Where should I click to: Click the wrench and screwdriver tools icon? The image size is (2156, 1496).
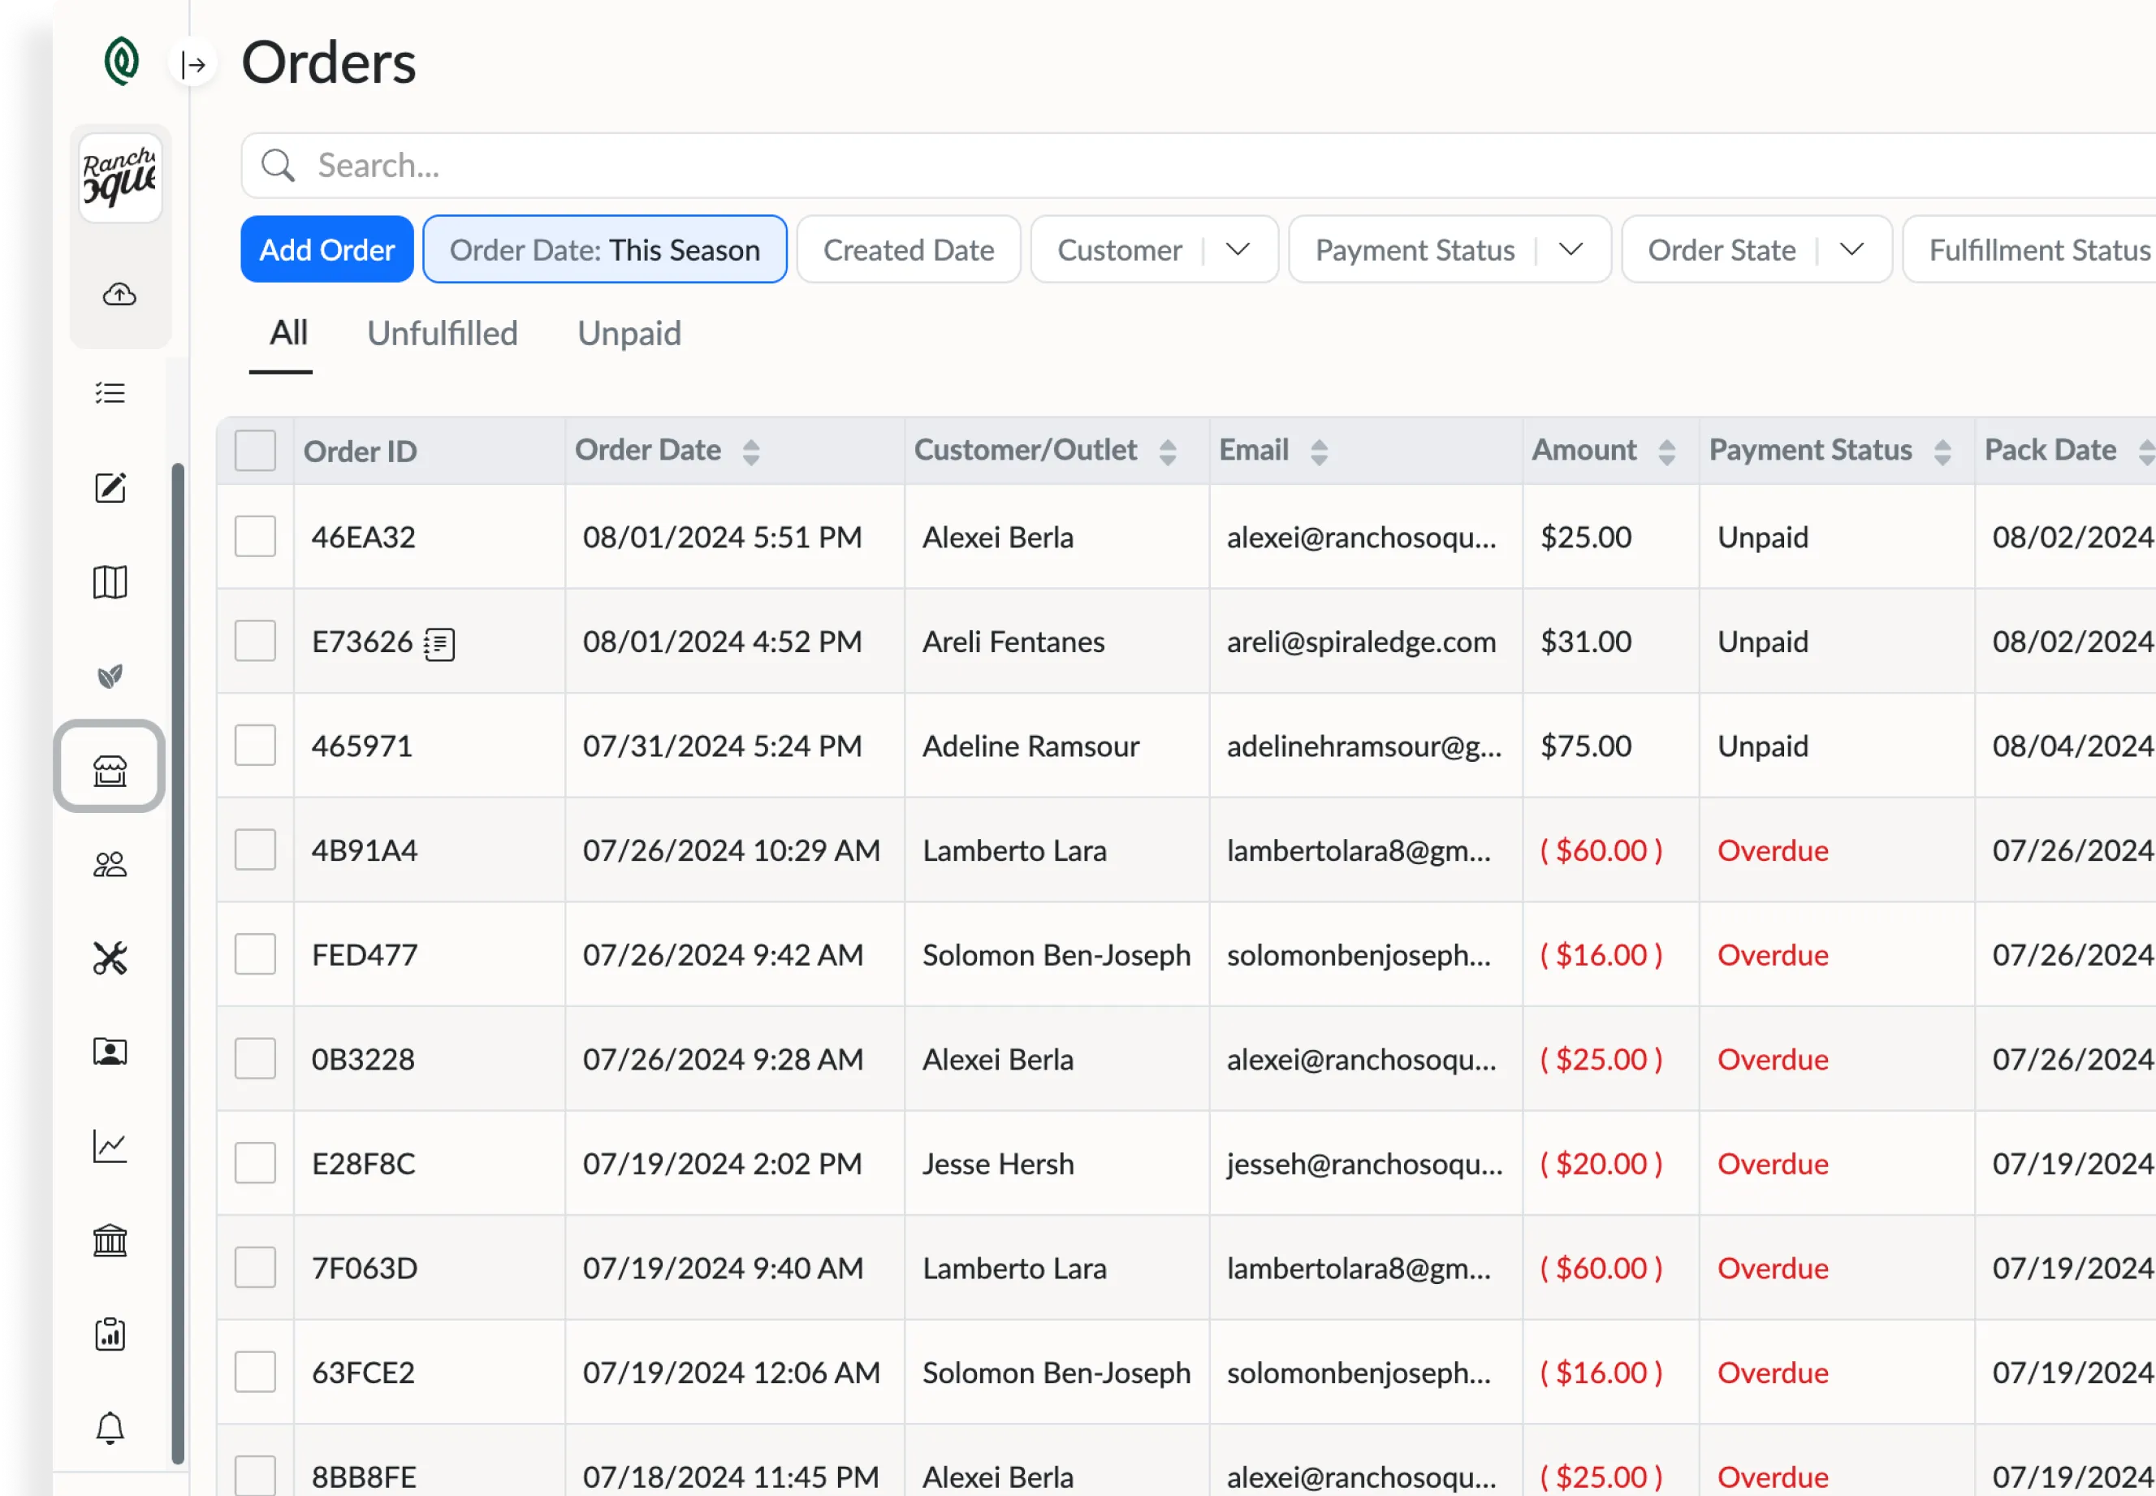(110, 958)
